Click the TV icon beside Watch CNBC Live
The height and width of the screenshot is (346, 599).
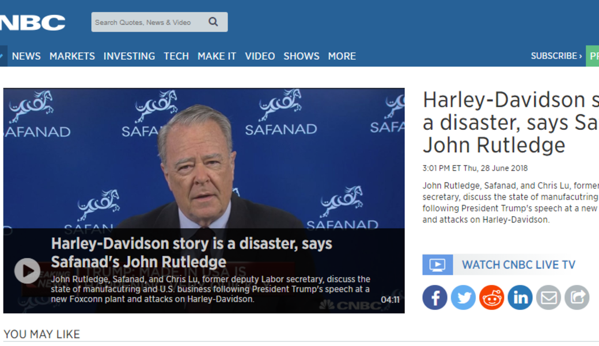[x=437, y=265]
